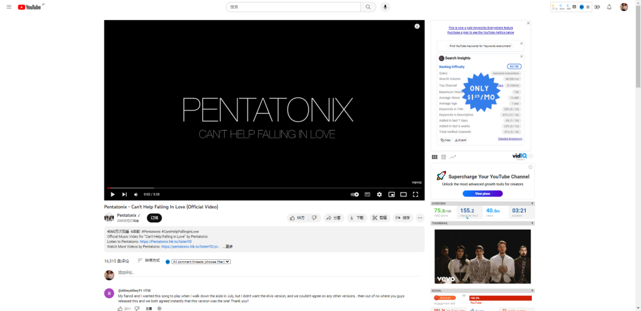Open the clip scissors button

coord(380,218)
